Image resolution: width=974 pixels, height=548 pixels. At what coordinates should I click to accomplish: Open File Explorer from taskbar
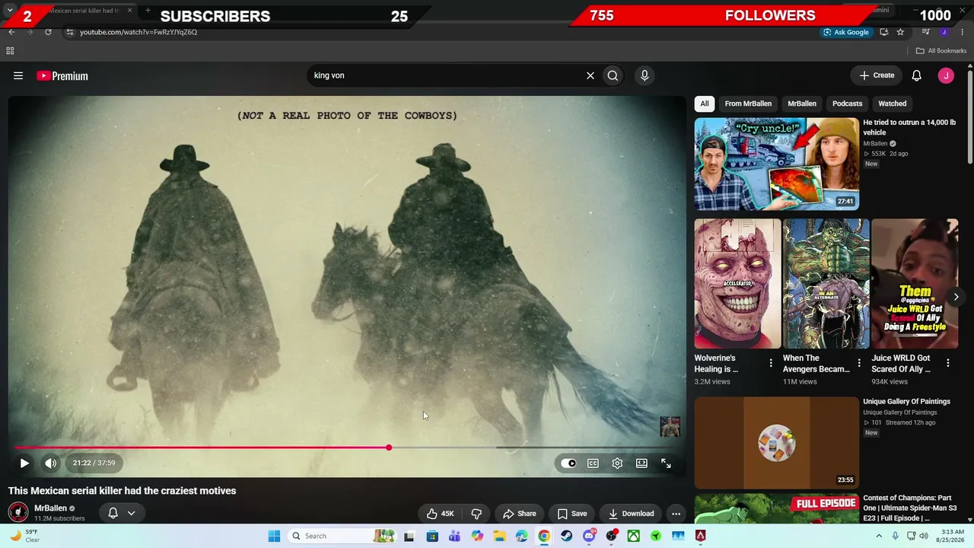pyautogui.click(x=499, y=536)
